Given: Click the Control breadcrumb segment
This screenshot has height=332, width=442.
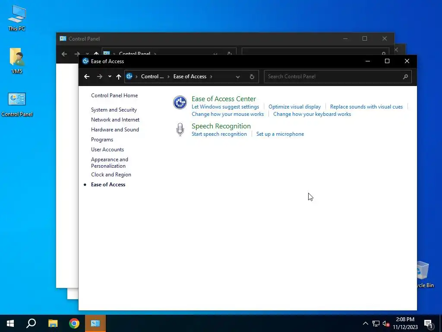Looking at the screenshot, I should click(152, 77).
